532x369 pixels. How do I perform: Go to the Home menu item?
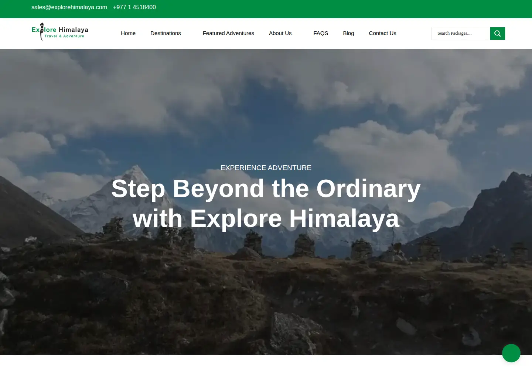pyautogui.click(x=128, y=33)
